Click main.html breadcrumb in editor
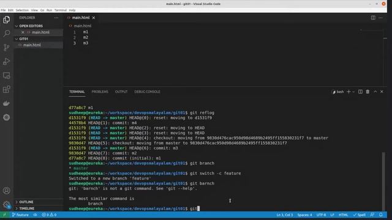The width and height of the screenshot is (392, 220). (x=82, y=26)
